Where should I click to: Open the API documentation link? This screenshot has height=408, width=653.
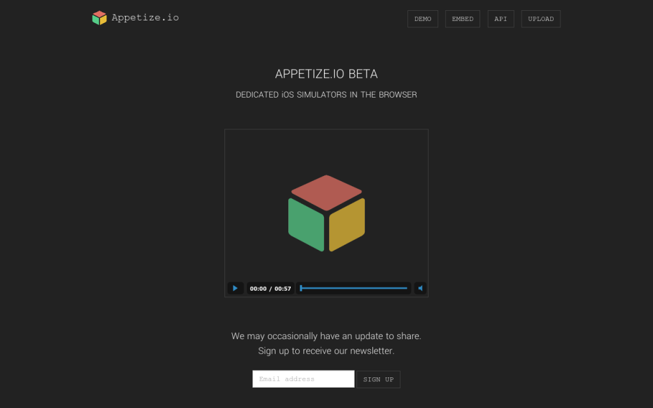[501, 18]
